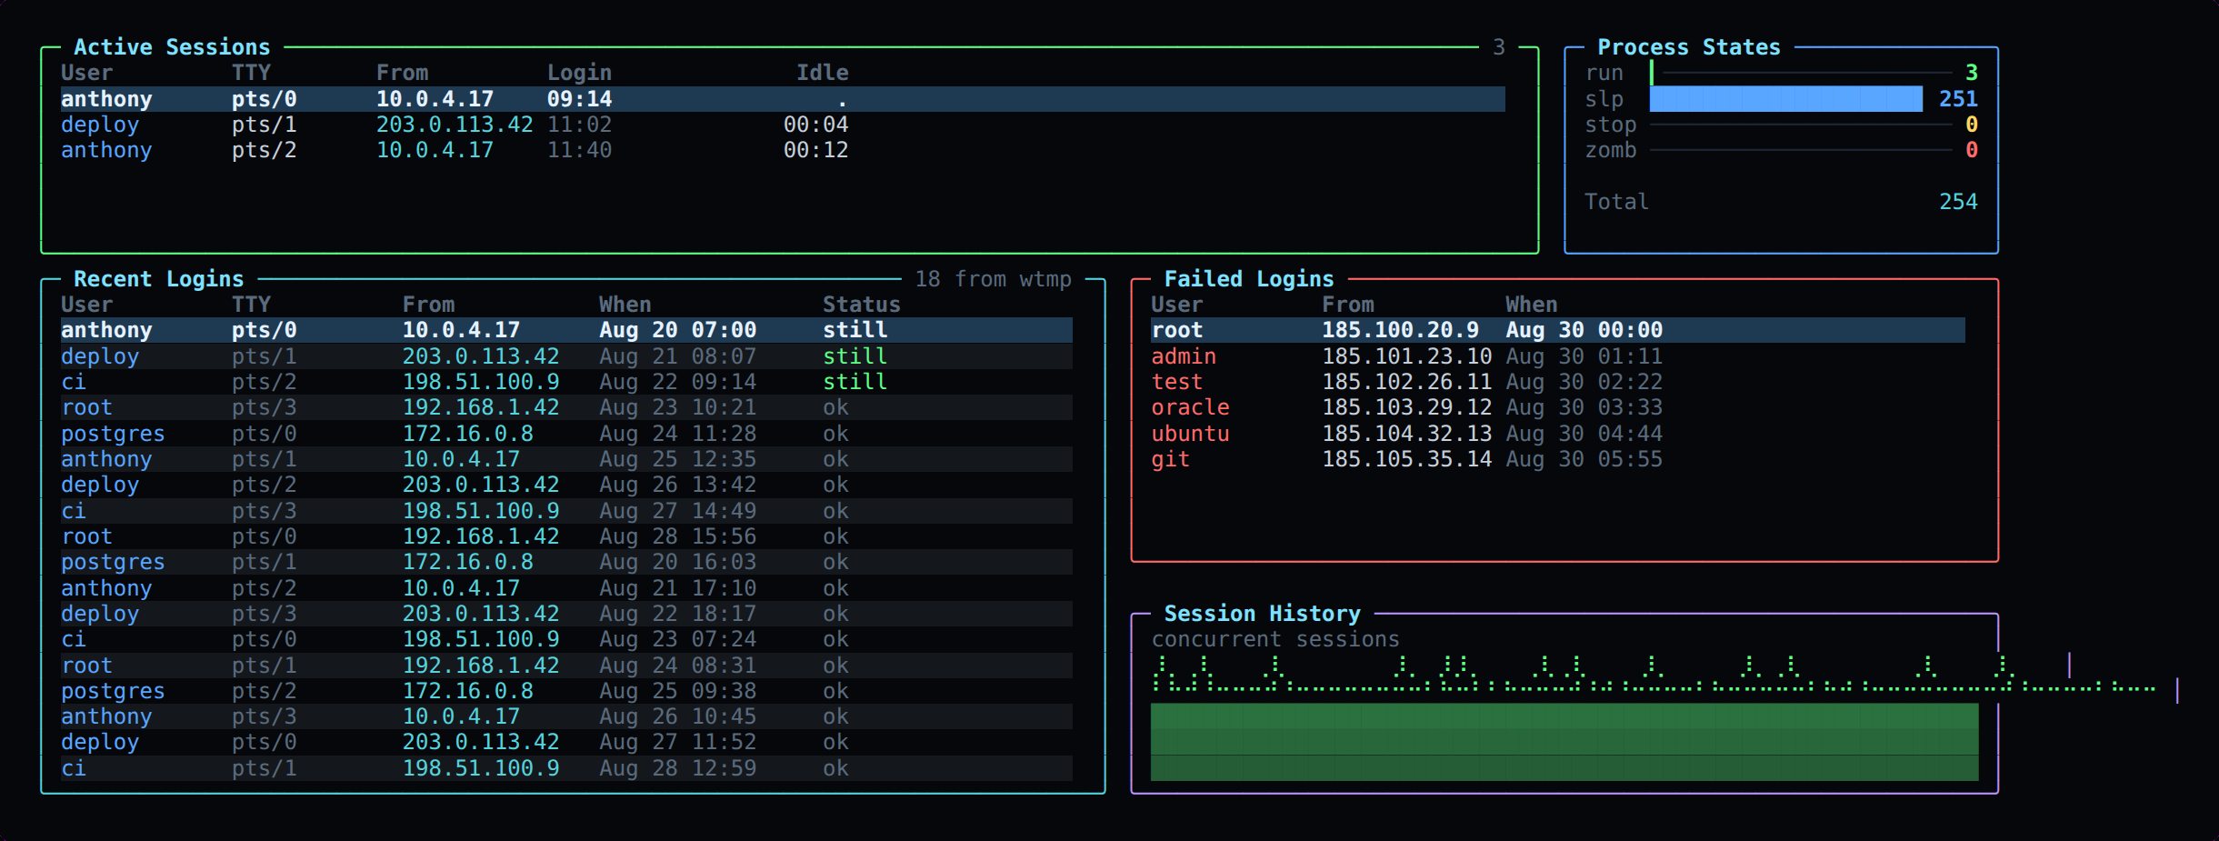This screenshot has height=841, width=2219.
Task: Select failed login for git user
Action: click(x=1558, y=459)
